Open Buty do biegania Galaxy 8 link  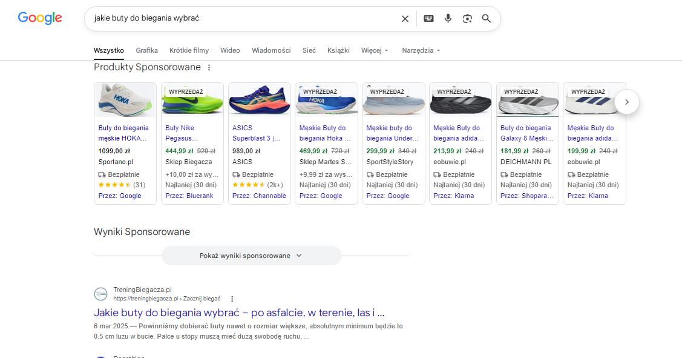pos(526,133)
